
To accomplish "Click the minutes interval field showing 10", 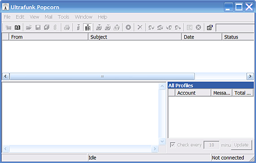I will click(212, 145).
